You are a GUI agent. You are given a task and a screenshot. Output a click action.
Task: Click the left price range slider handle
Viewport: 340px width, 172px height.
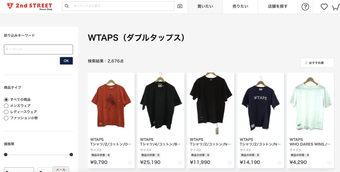tap(6, 154)
